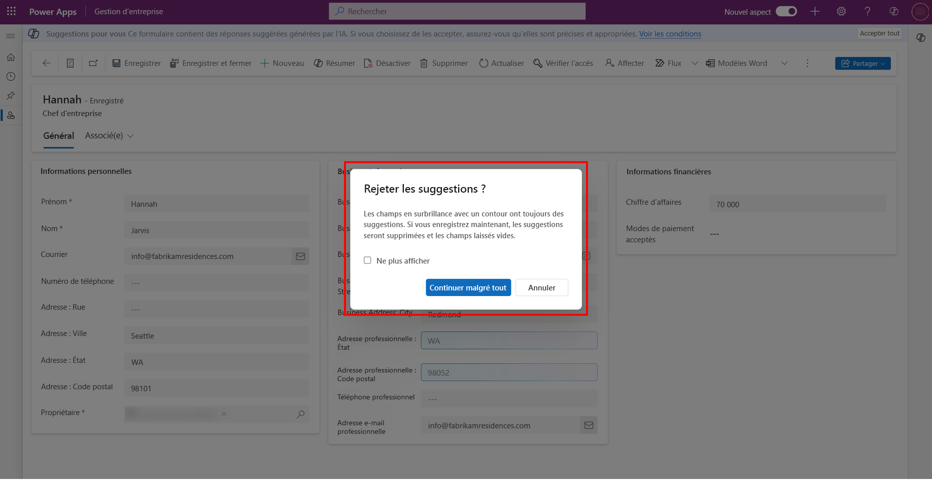The width and height of the screenshot is (932, 480).
Task: Open record in a new window icon
Action: click(93, 63)
